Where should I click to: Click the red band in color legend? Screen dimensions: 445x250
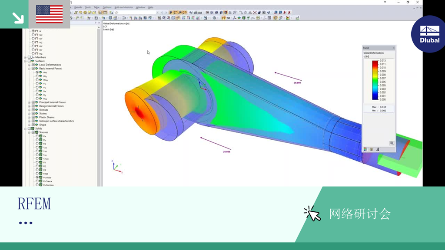click(375, 64)
